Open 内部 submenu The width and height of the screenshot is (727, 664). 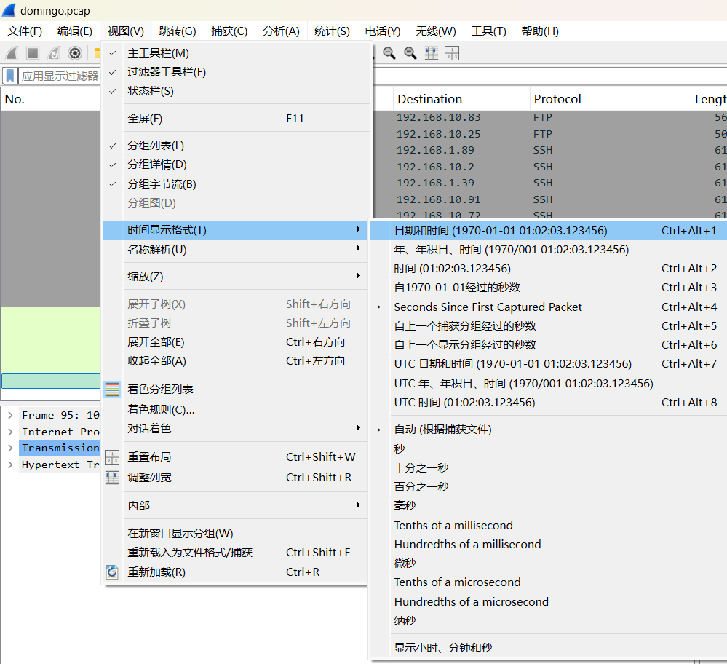236,506
